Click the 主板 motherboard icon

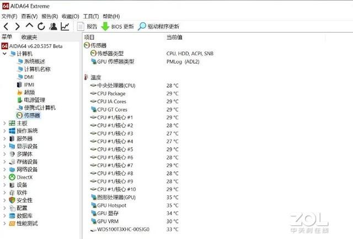[12, 123]
